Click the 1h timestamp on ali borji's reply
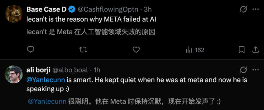This screenshot has width=264, height=110. coord(97,70)
